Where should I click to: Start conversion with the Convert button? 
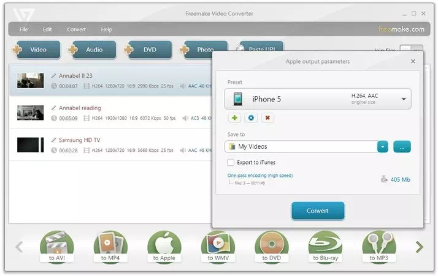click(x=318, y=211)
